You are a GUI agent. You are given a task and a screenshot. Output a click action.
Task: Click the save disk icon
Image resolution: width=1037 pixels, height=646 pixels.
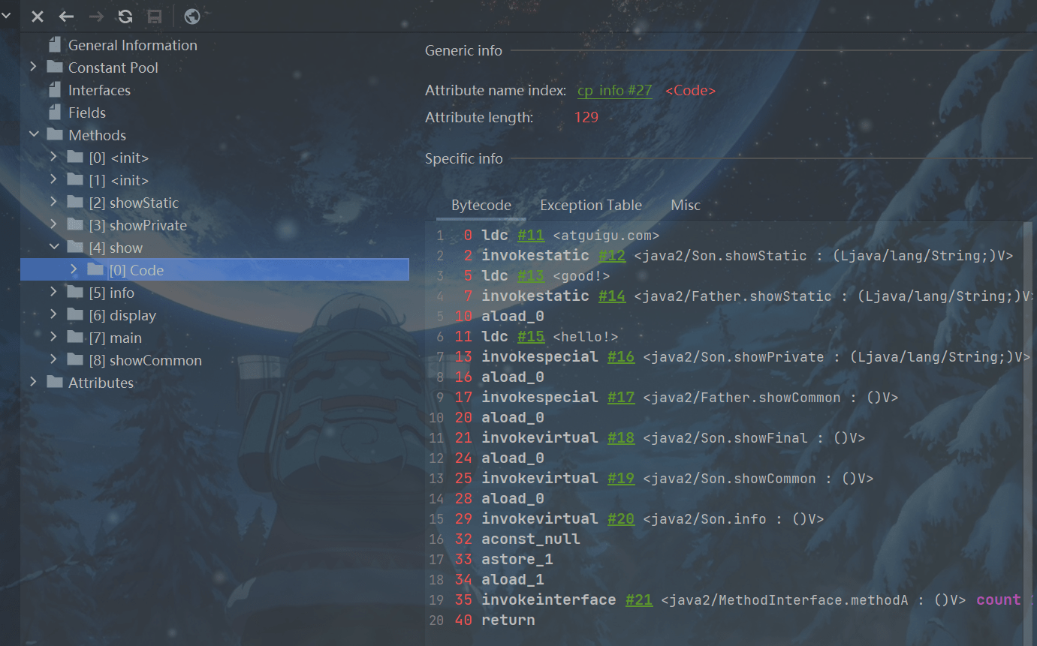coord(155,17)
